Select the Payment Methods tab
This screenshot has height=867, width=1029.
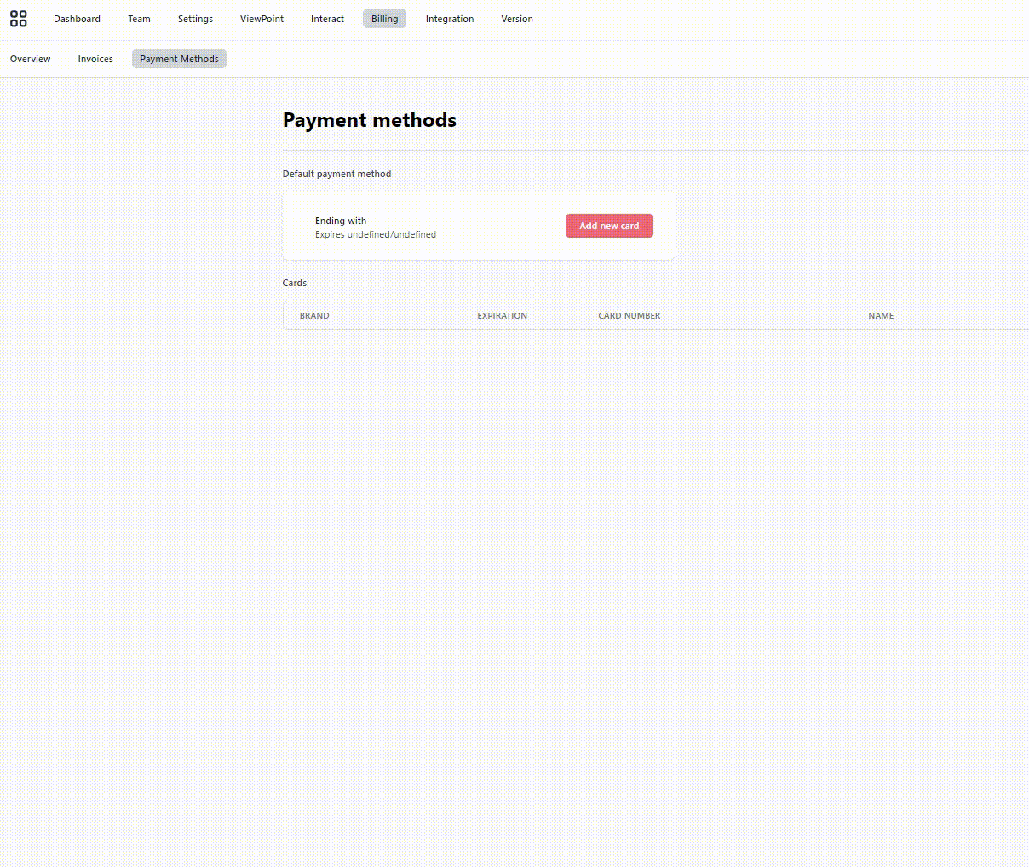179,59
